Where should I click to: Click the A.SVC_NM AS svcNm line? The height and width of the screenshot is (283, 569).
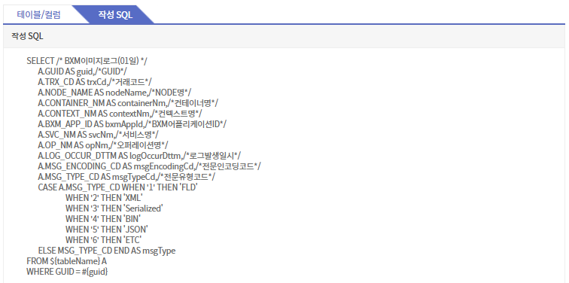coord(98,135)
